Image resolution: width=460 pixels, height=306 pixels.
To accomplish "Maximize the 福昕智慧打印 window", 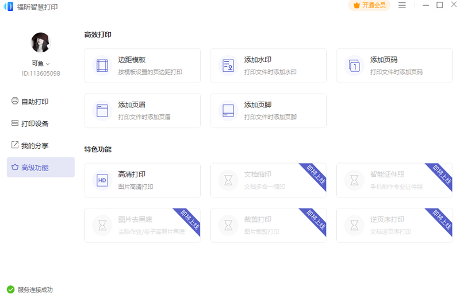I will (439, 5).
